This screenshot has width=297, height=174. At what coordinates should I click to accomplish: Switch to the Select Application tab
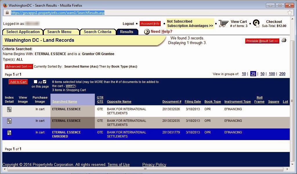click(x=23, y=32)
